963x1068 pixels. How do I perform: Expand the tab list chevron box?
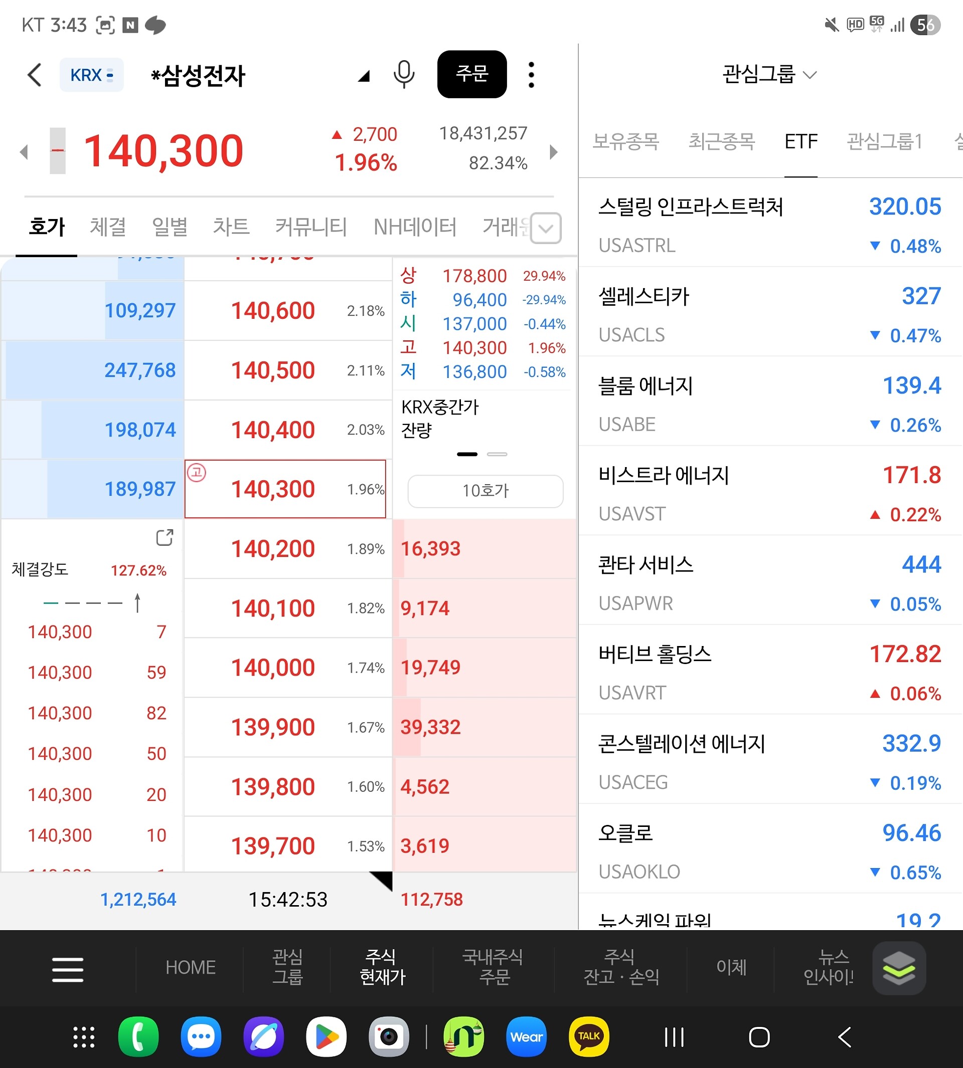point(546,229)
